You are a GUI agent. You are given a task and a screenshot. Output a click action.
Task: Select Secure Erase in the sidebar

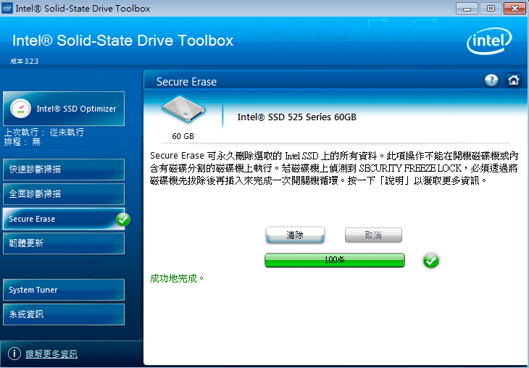pos(64,219)
